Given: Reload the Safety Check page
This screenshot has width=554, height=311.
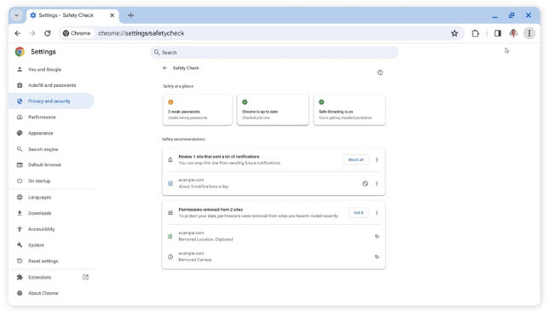Looking at the screenshot, I should coord(48,33).
